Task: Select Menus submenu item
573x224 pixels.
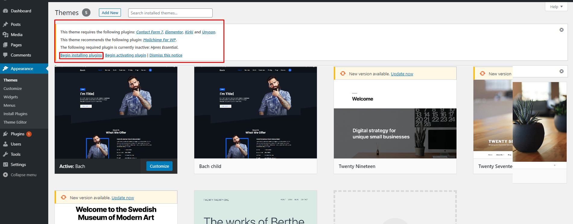Action: click(x=9, y=105)
